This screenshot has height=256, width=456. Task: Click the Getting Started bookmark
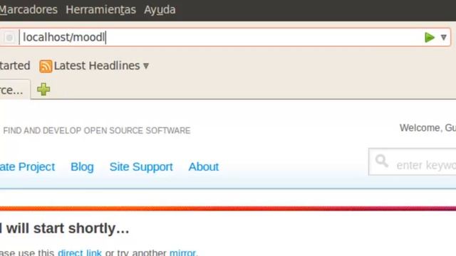(15, 65)
